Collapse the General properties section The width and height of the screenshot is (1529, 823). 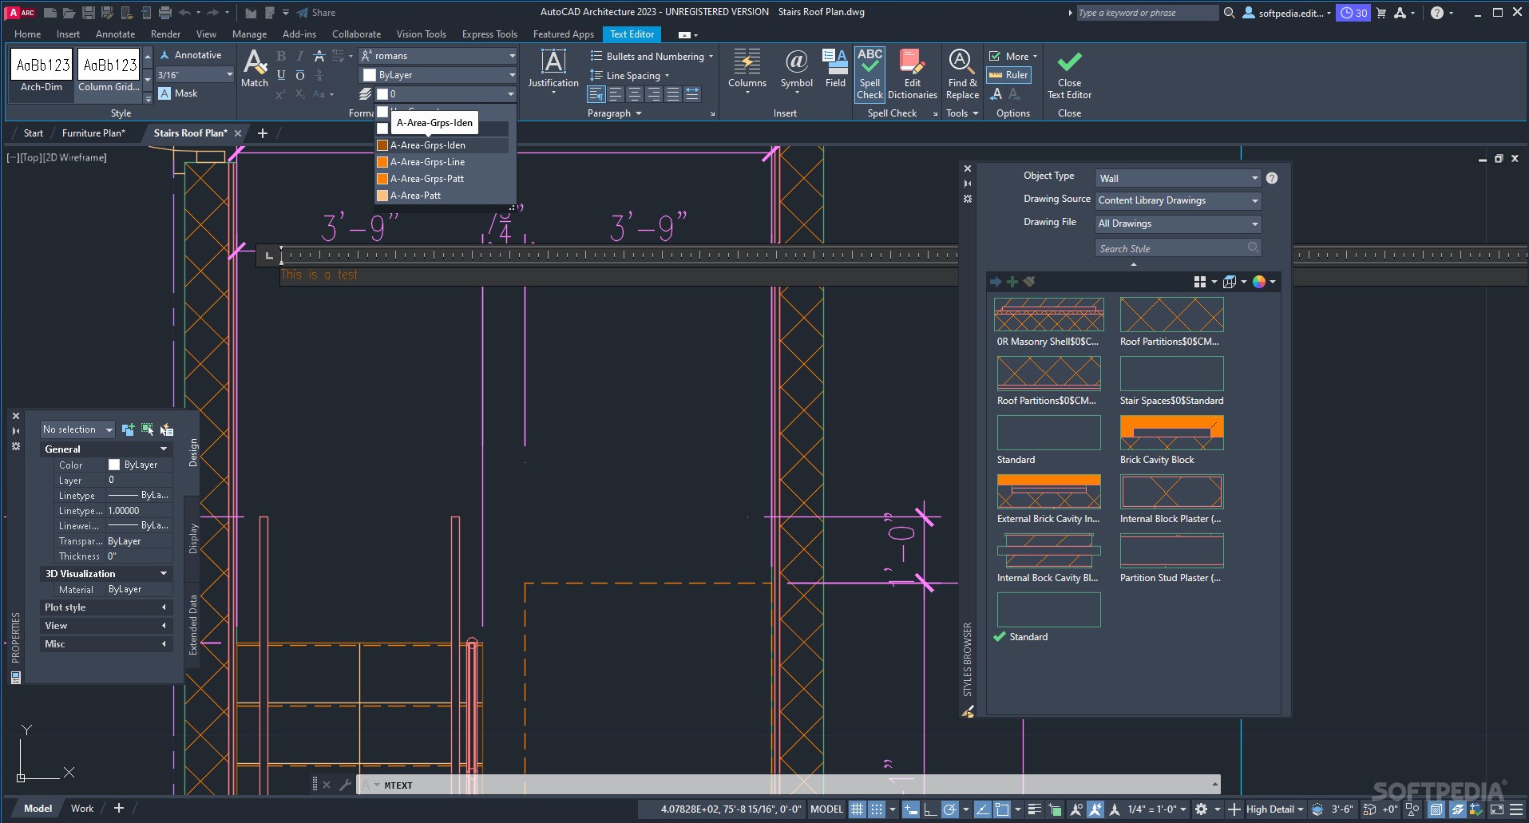click(x=105, y=449)
